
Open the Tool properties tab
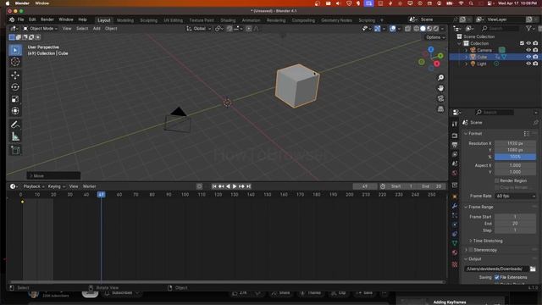pos(455,125)
